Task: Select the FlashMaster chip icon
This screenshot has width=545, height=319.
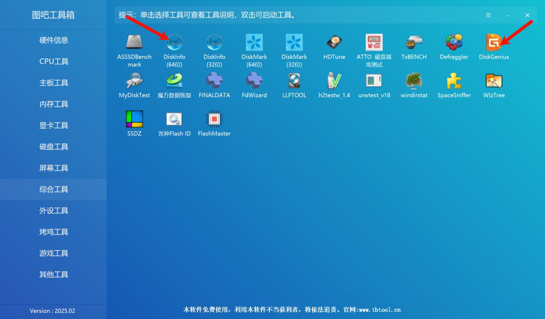Action: (x=215, y=119)
